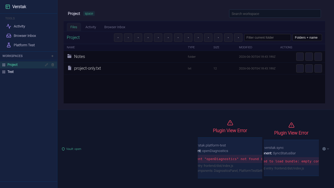This screenshot has width=334, height=188.
Task: Click the rightmost action button for Notes
Action: click(x=318, y=57)
